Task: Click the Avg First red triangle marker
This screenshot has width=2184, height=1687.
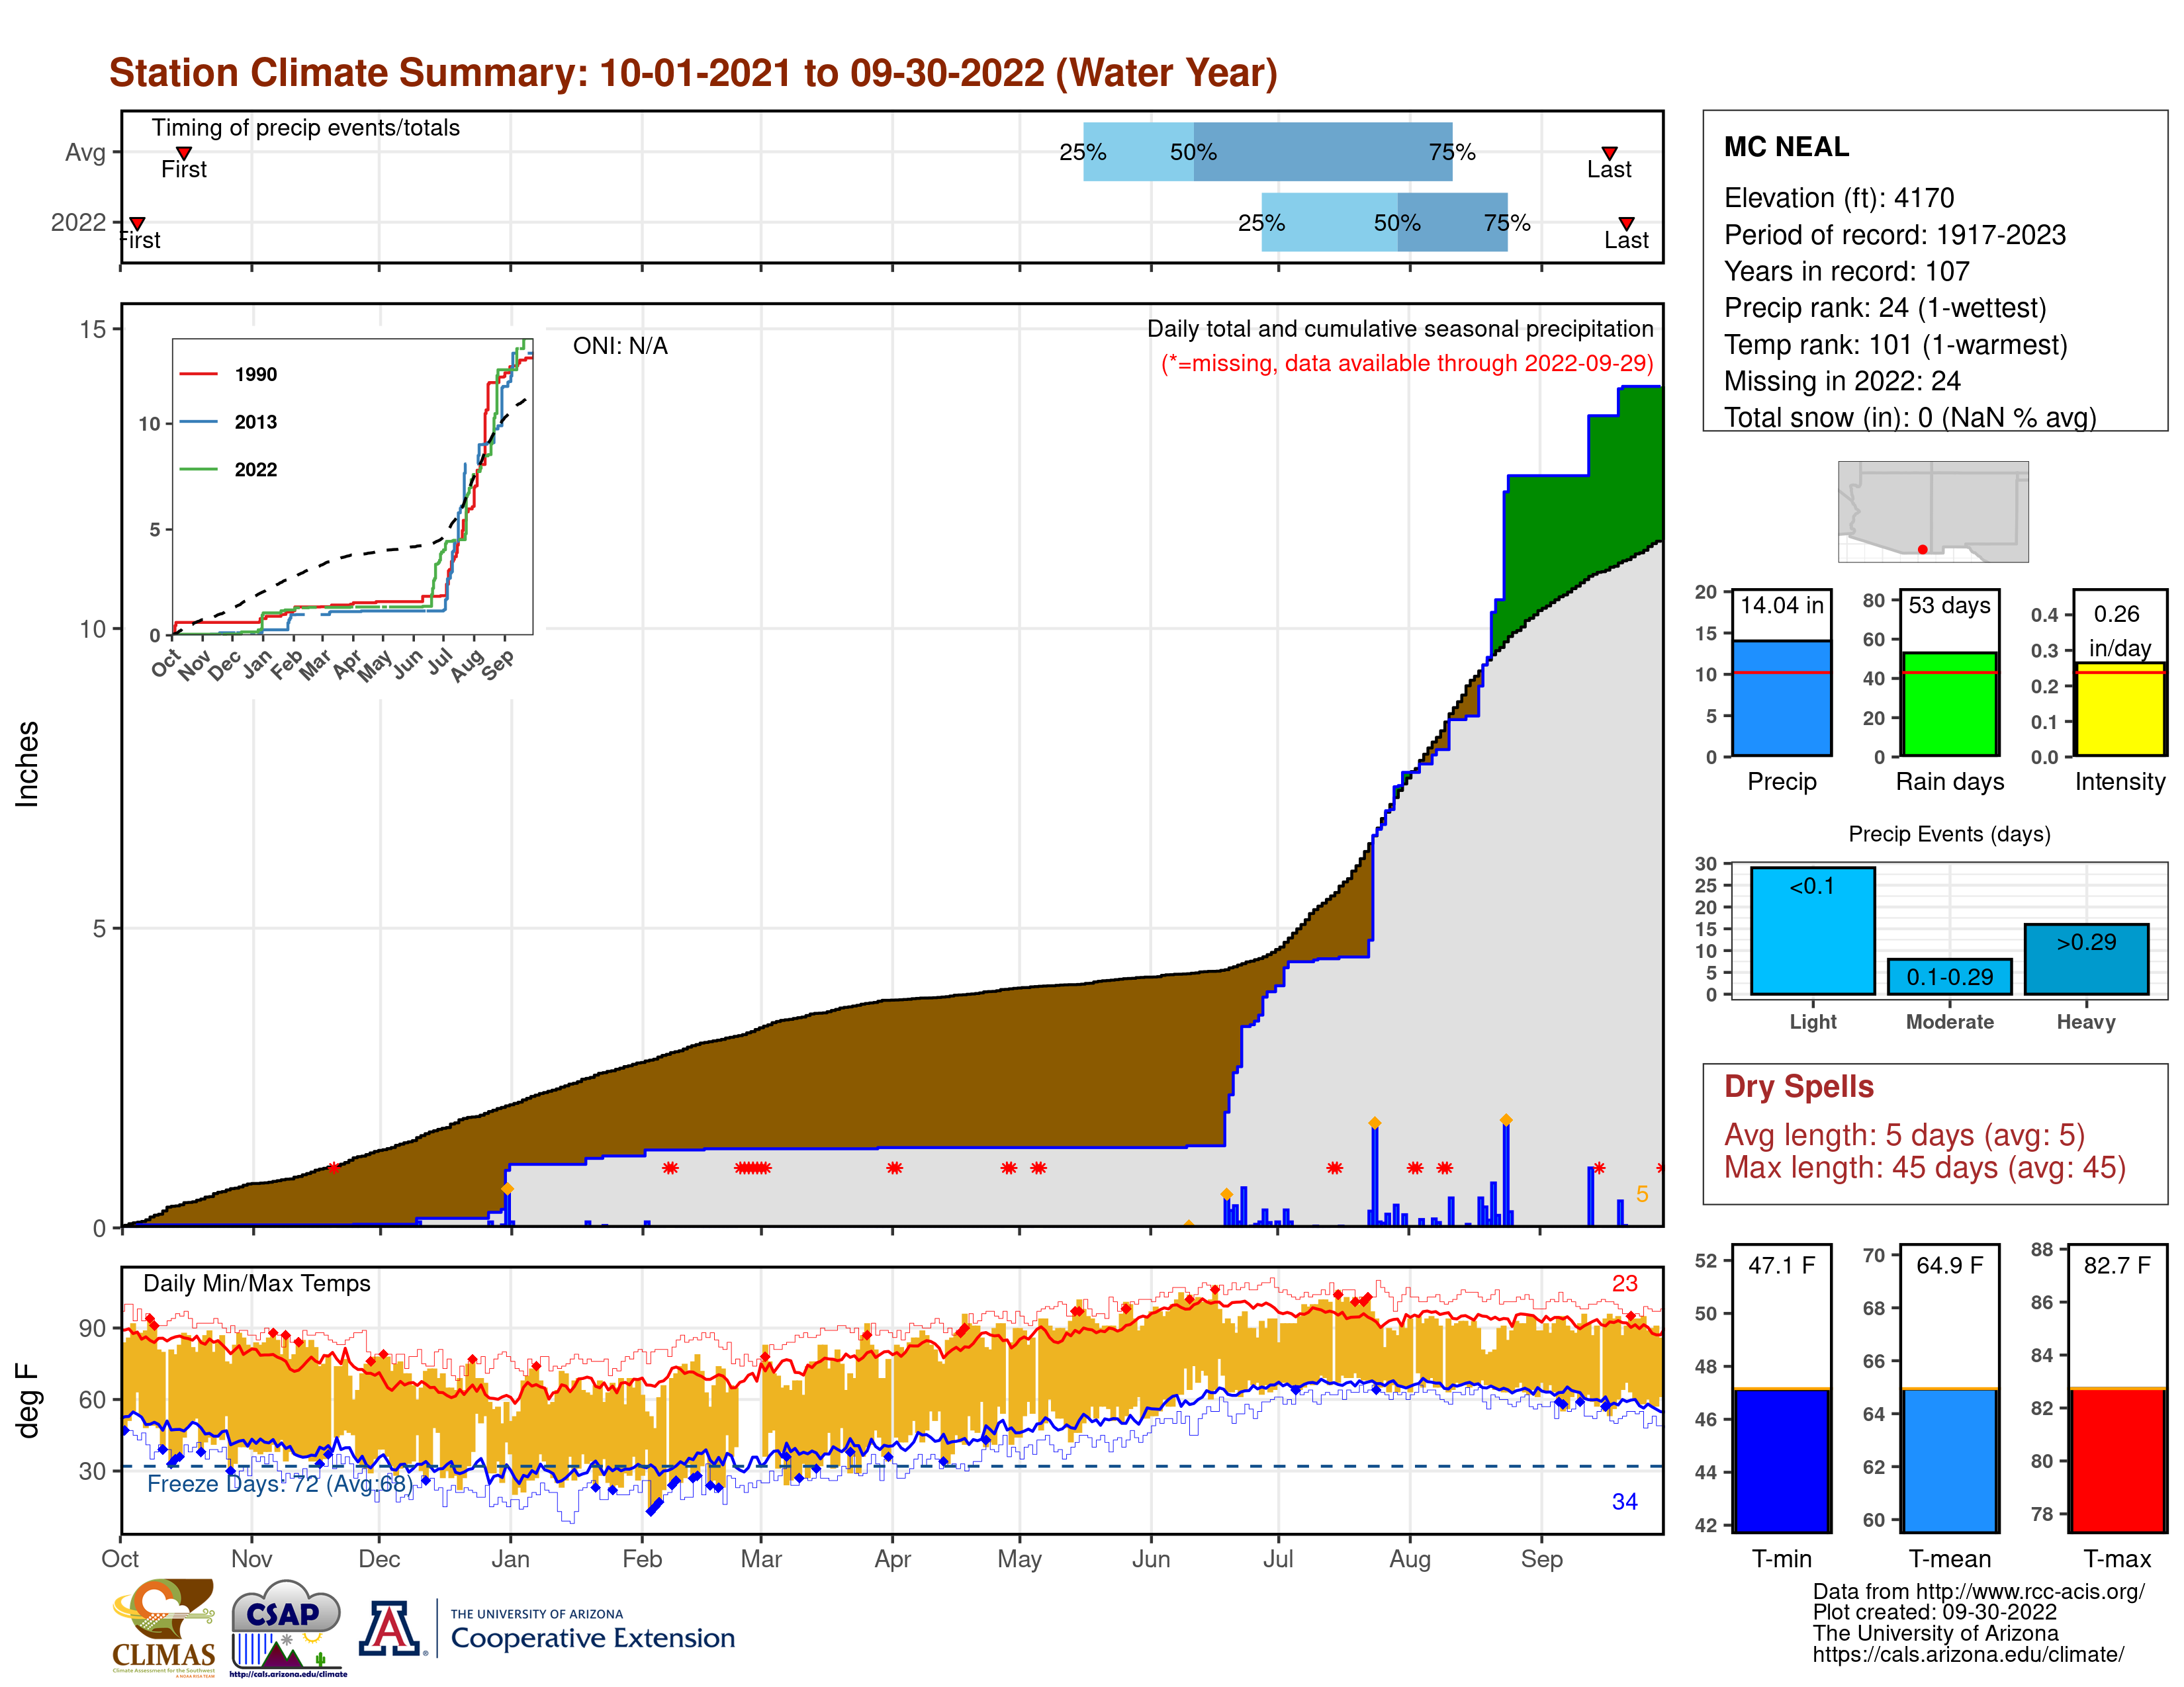Action: click(x=184, y=153)
